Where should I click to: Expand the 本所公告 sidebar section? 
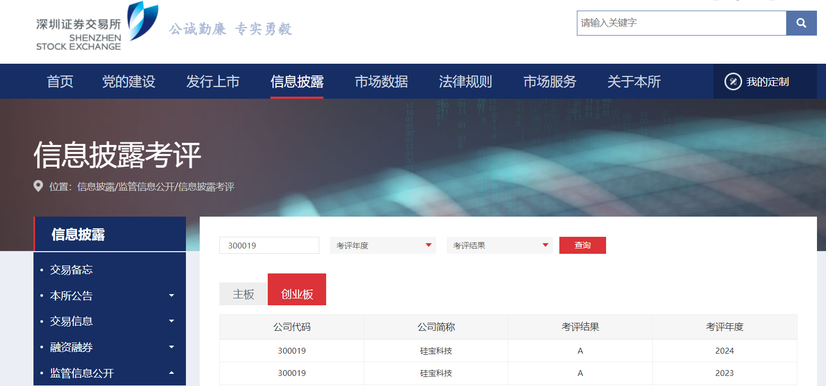[x=172, y=296]
